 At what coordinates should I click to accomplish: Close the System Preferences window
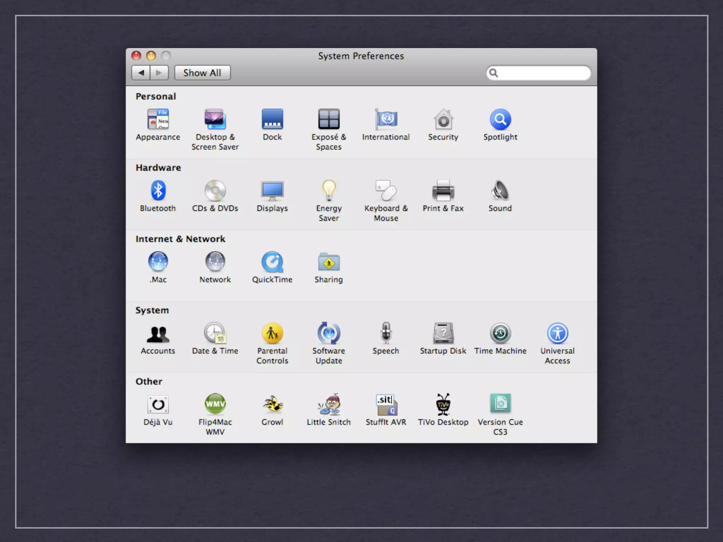(x=136, y=56)
